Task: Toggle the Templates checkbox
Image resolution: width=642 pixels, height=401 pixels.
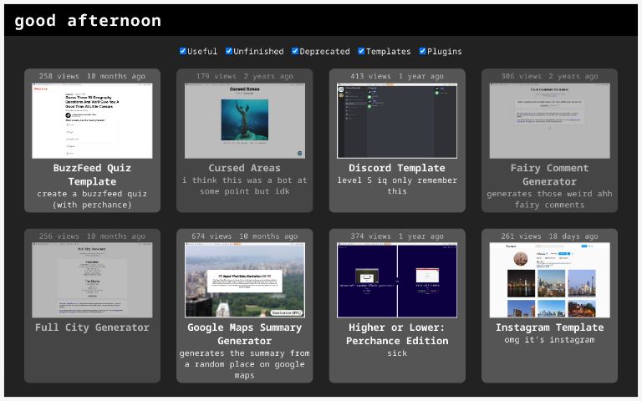Action: 361,51
